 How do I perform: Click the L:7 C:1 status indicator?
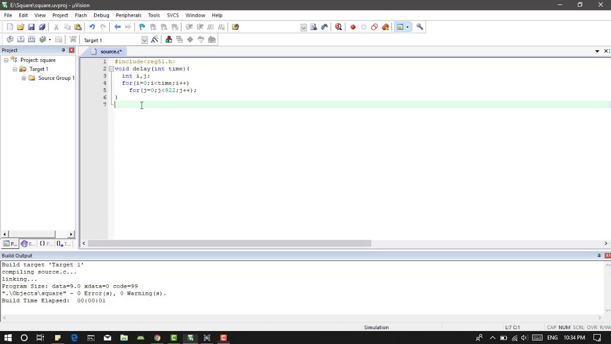coord(512,327)
